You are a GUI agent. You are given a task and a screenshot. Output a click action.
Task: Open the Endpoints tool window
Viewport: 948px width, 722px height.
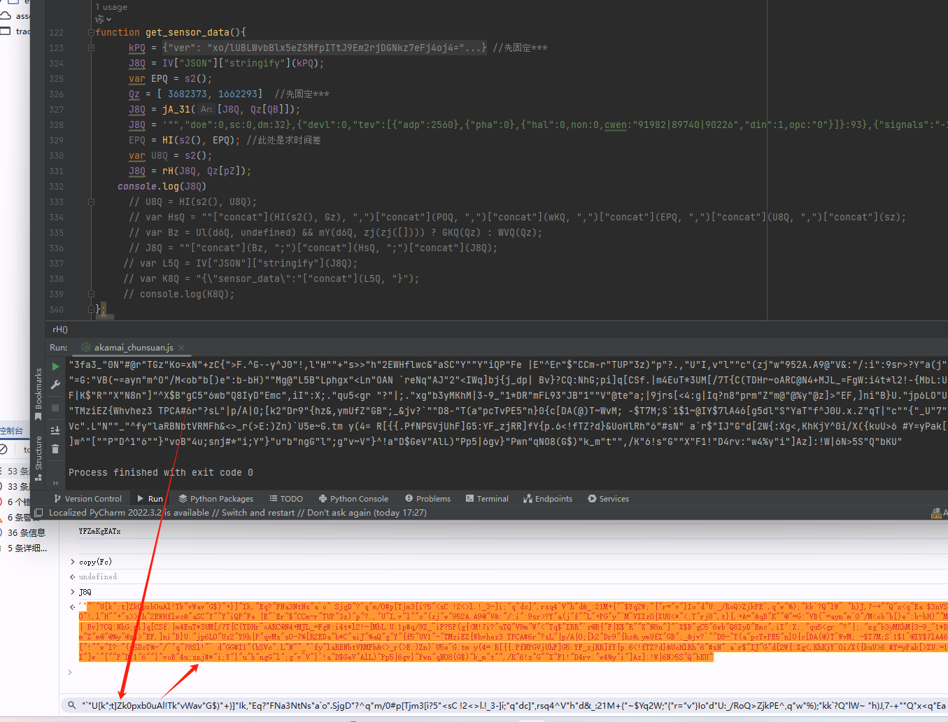547,499
